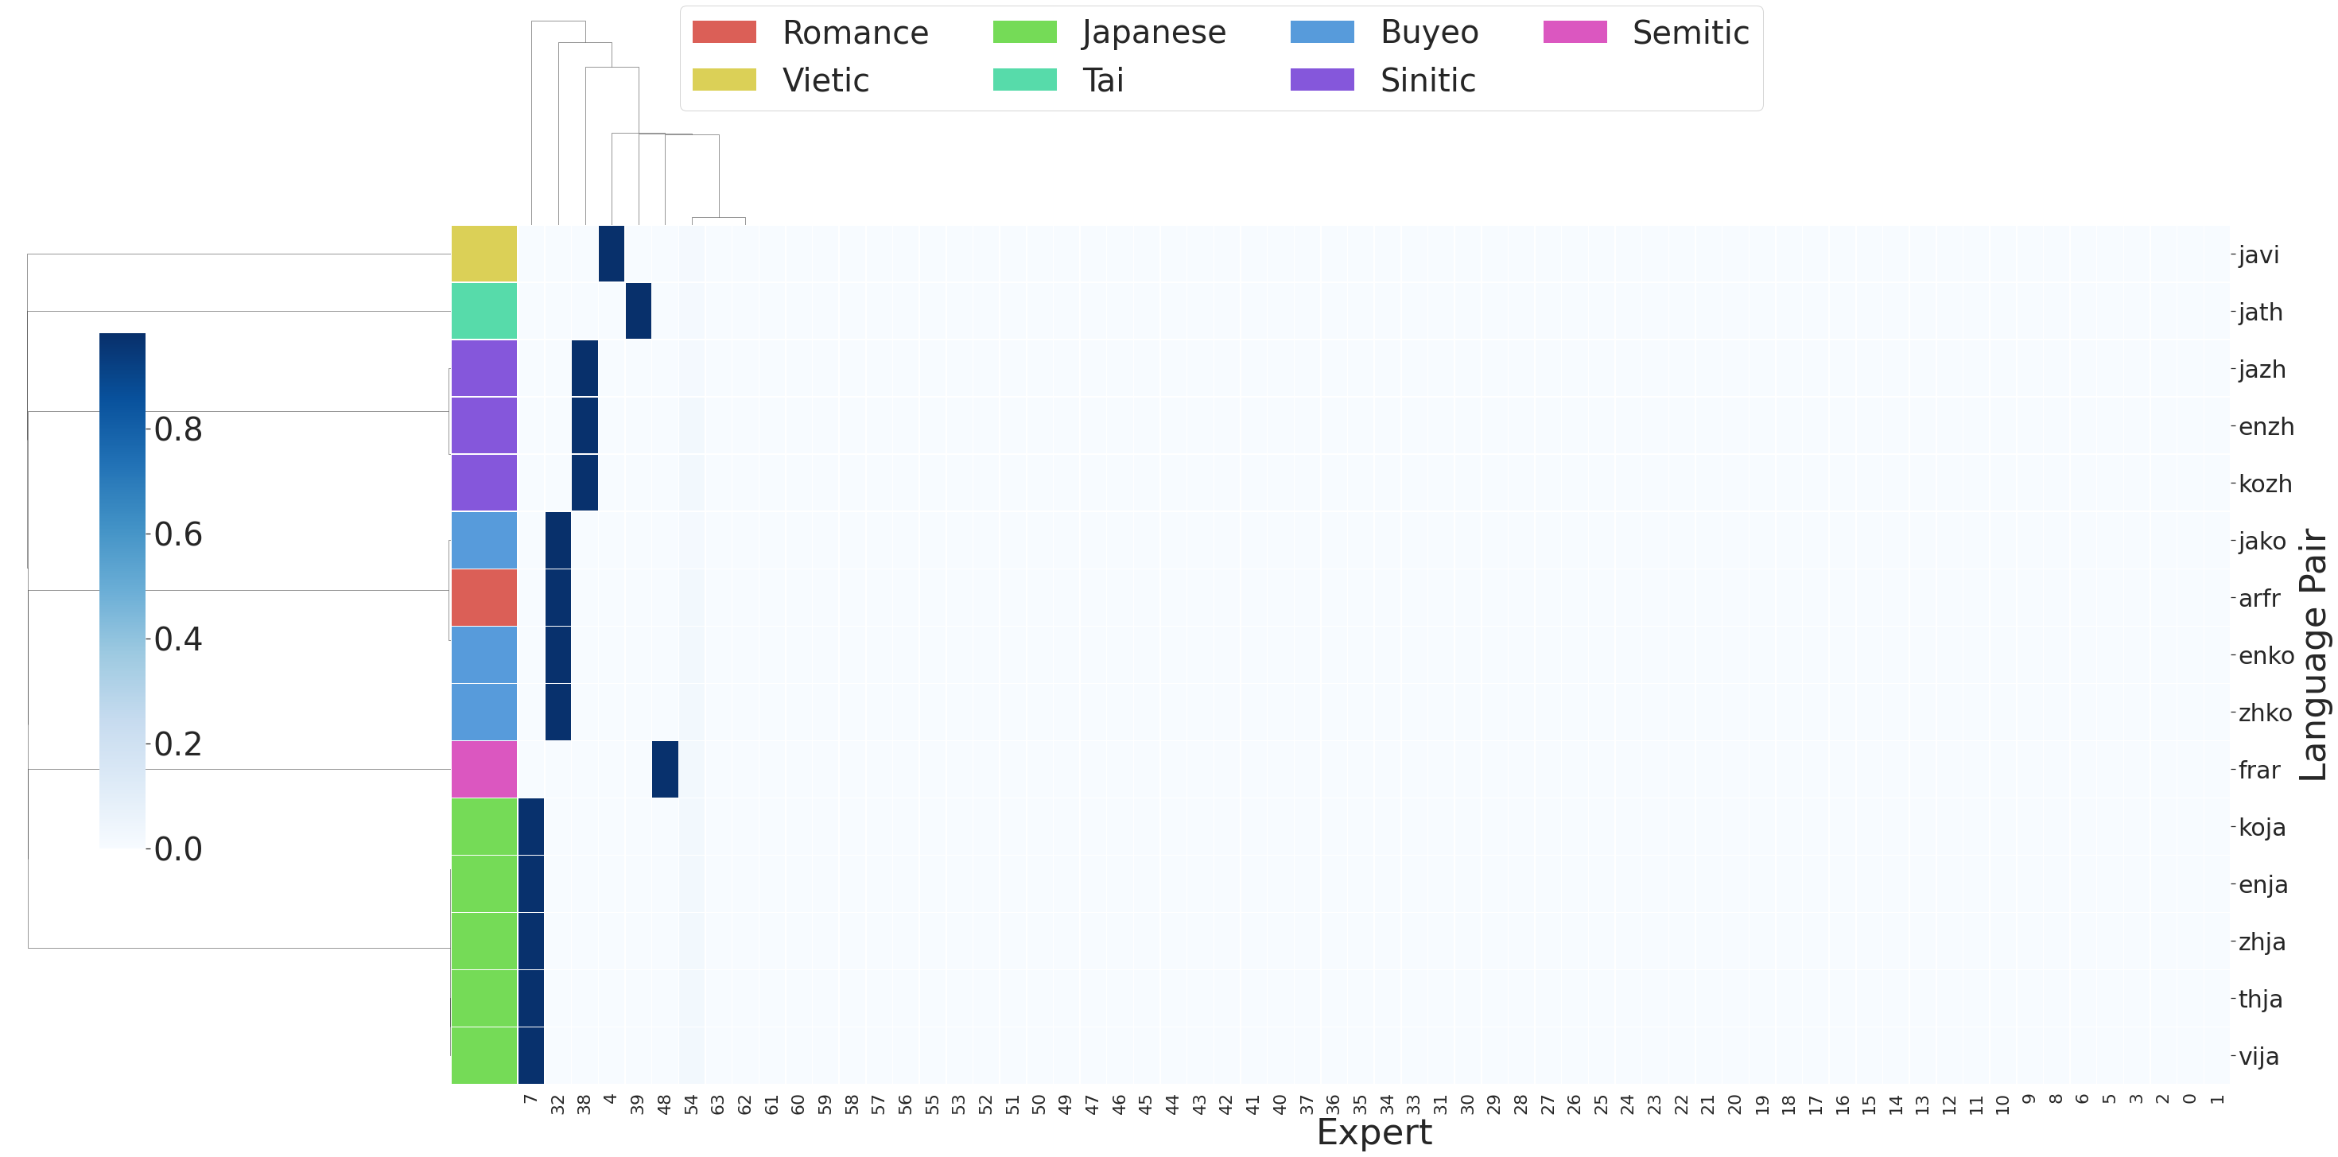The height and width of the screenshot is (1157, 2338).
Task: Select the "vija" language pair label
Action: (2258, 1056)
